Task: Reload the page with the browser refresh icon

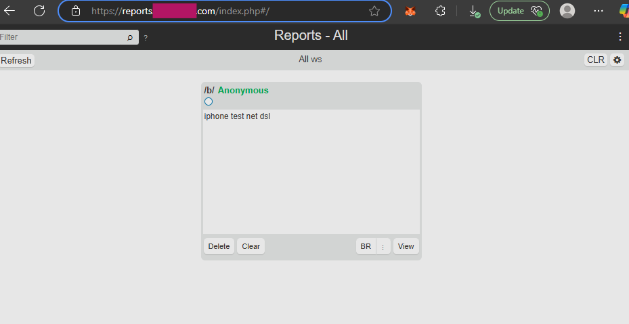Action: (x=39, y=11)
